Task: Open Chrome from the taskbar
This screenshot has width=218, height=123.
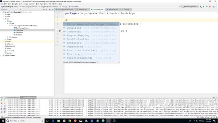Action: pos(69,121)
